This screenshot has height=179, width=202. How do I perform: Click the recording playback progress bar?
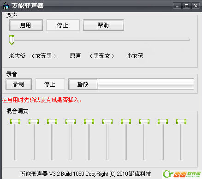146,84
